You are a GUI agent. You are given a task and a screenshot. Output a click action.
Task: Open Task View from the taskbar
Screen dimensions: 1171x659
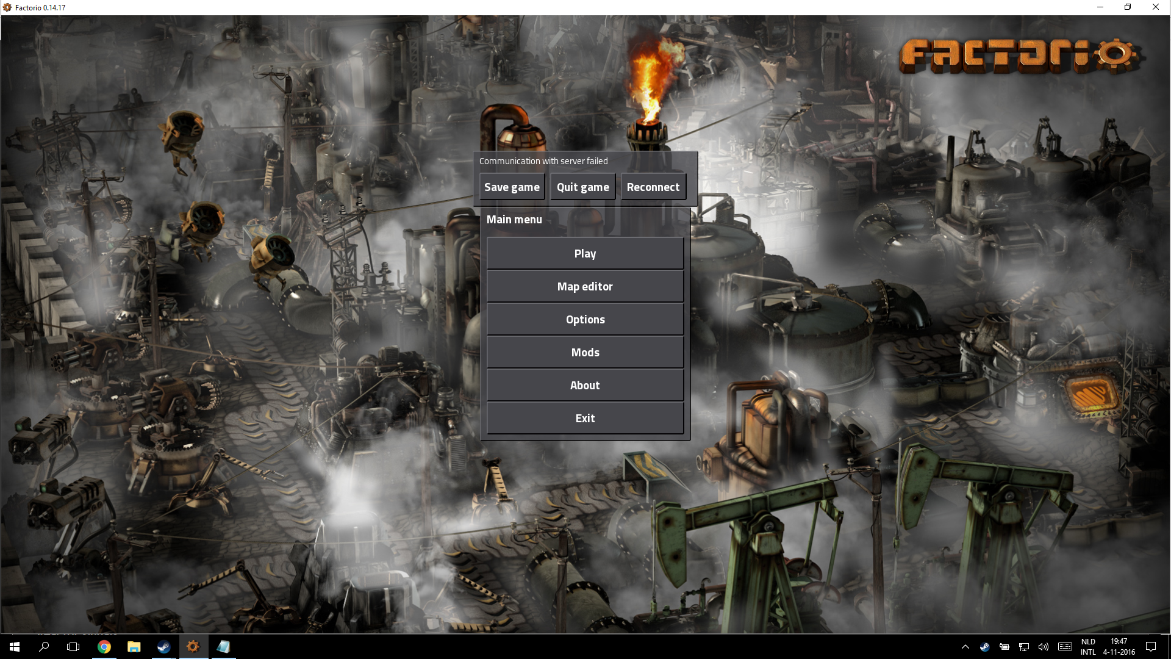click(73, 647)
